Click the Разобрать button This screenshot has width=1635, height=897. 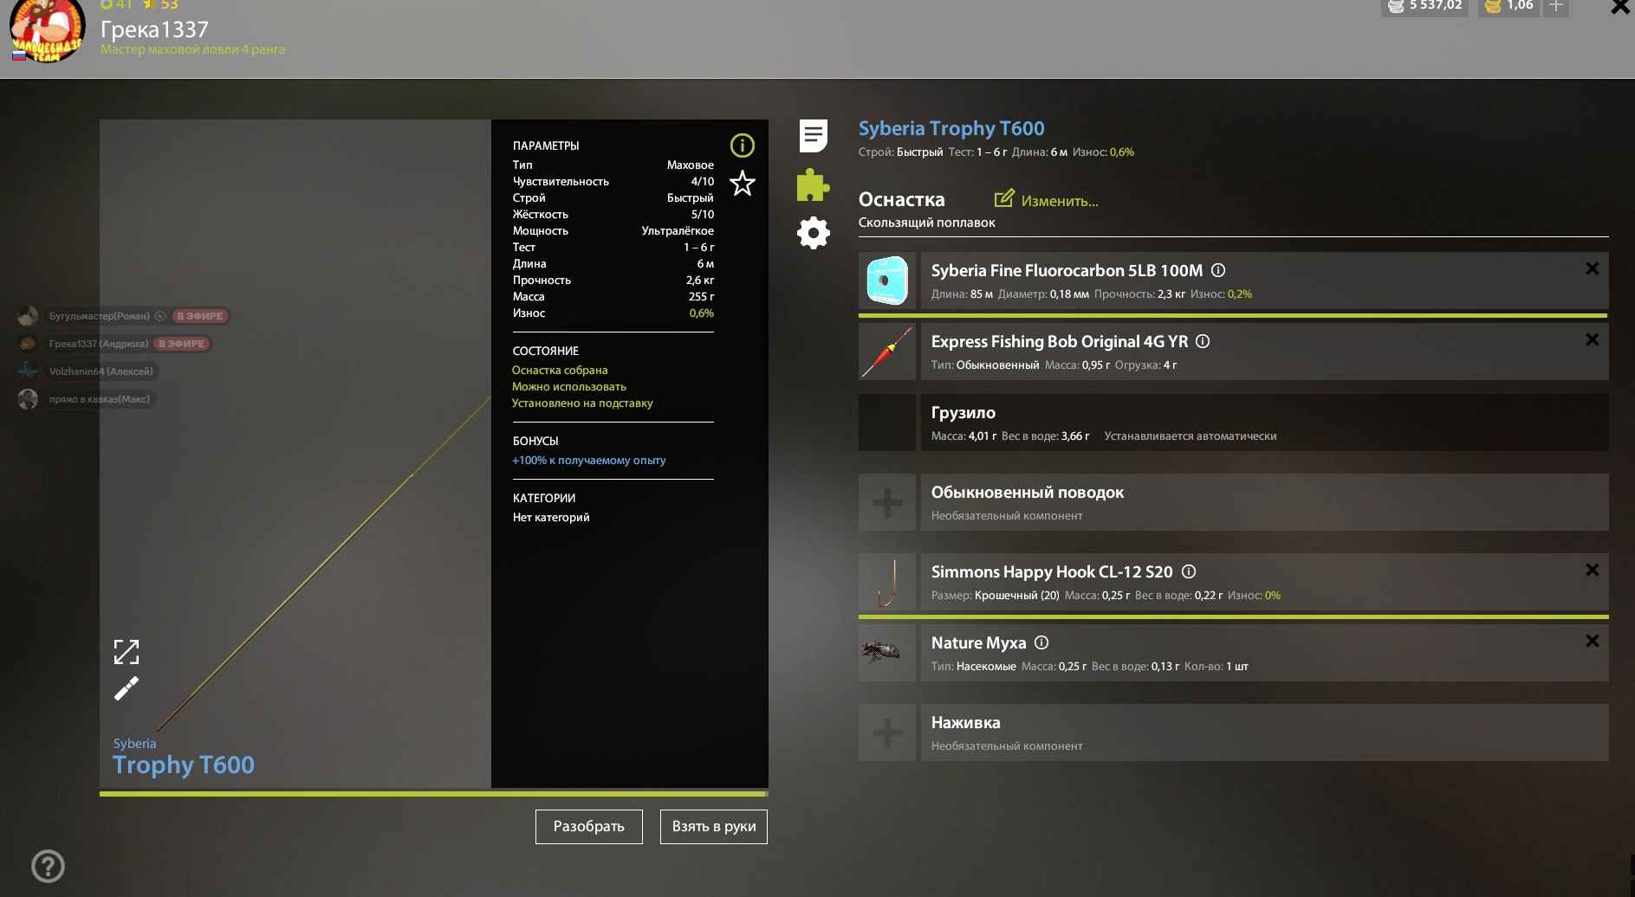click(589, 827)
